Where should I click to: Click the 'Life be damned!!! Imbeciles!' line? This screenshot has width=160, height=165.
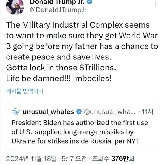pyautogui.click(x=59, y=78)
